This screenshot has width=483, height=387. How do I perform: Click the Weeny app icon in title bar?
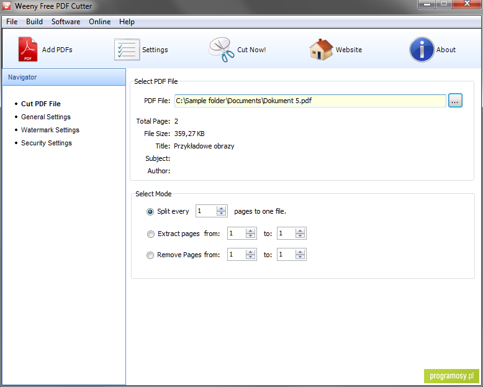[6, 6]
